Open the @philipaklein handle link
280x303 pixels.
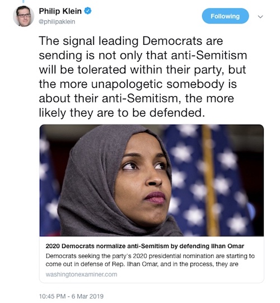click(x=57, y=22)
